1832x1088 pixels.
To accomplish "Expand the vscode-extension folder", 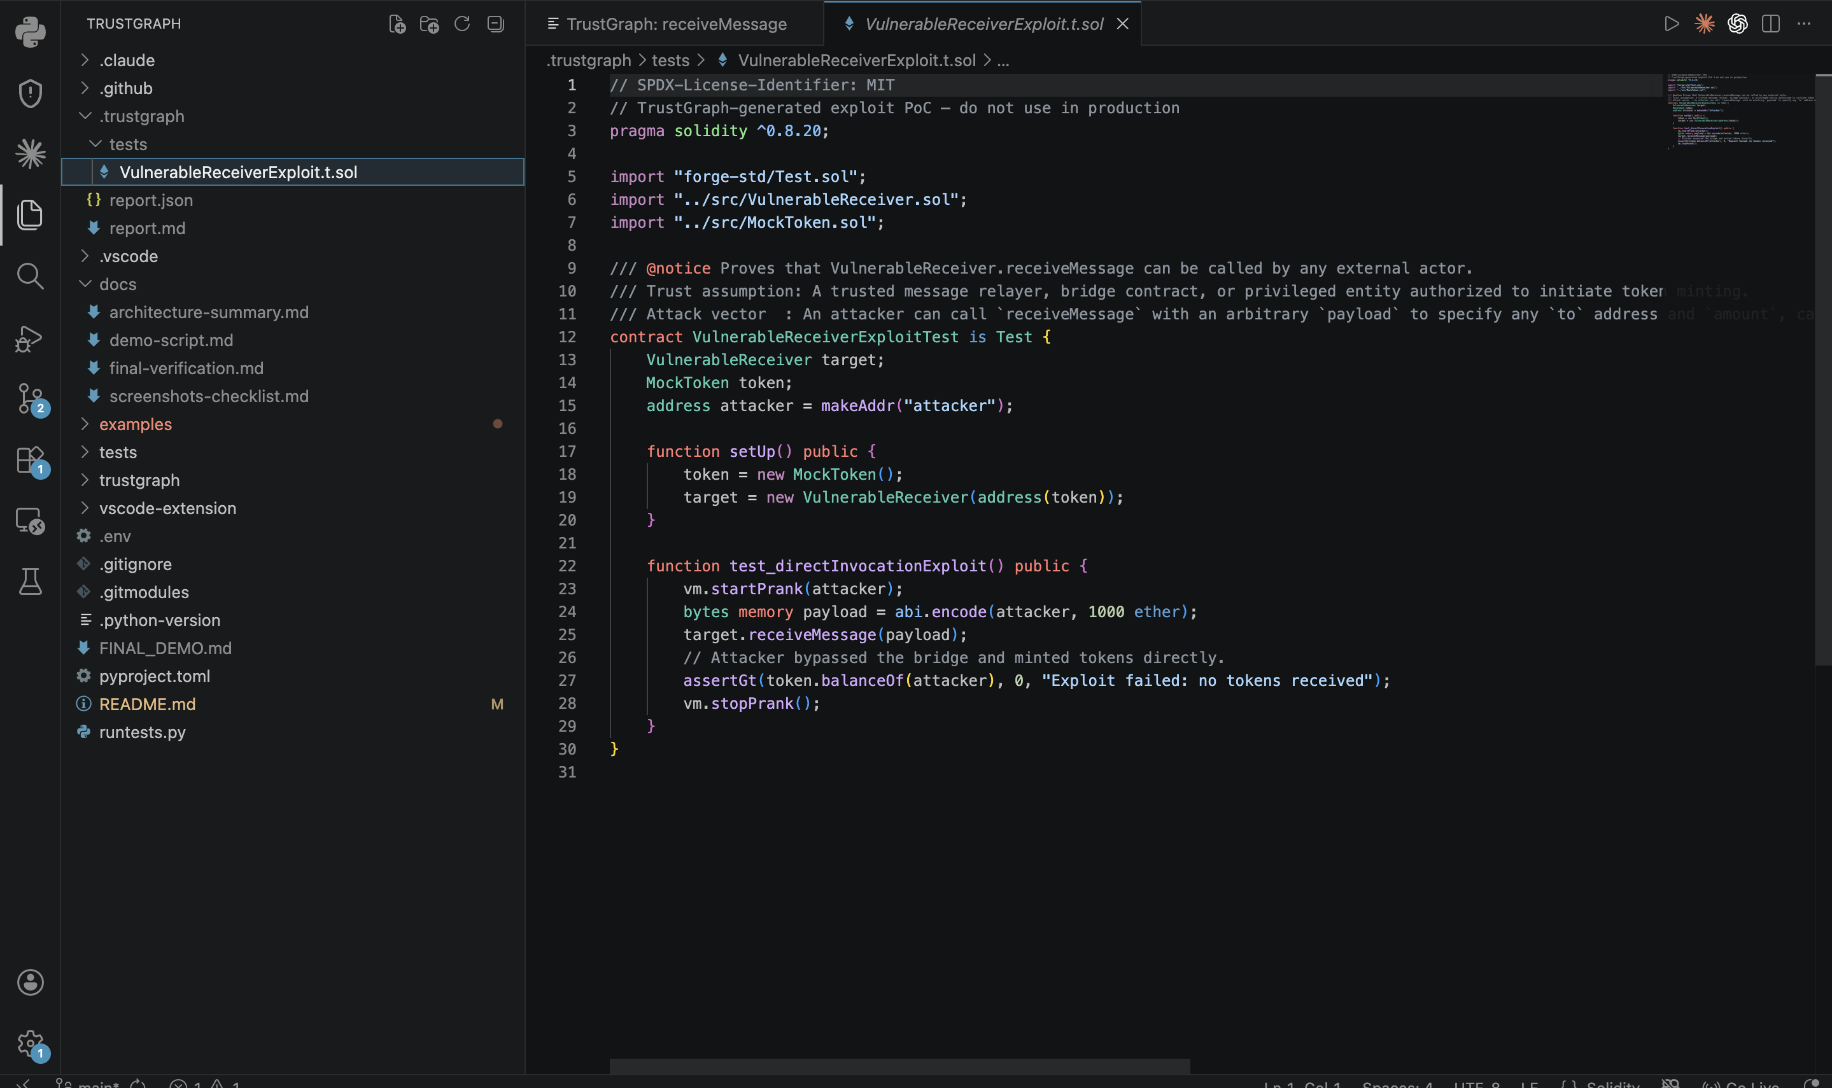I will coord(293,508).
